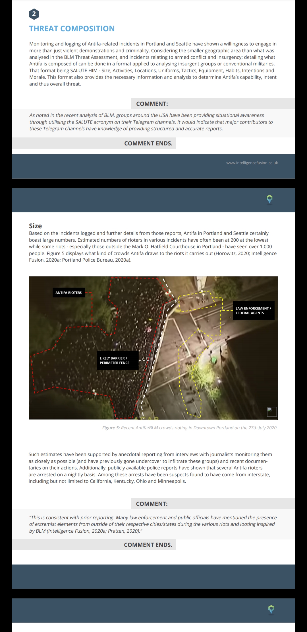307x632 pixels.
Task: Click the Intelligence Fusion logo in bottom header
Action: [x=271, y=610]
